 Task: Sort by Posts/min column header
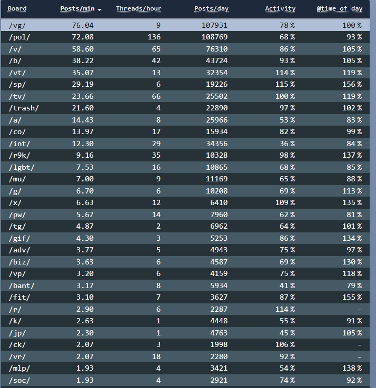point(77,8)
